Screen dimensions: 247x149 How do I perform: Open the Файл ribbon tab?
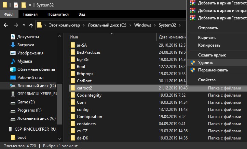coord(9,14)
